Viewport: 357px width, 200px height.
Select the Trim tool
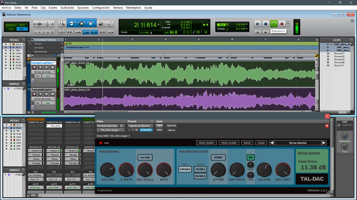73,24
